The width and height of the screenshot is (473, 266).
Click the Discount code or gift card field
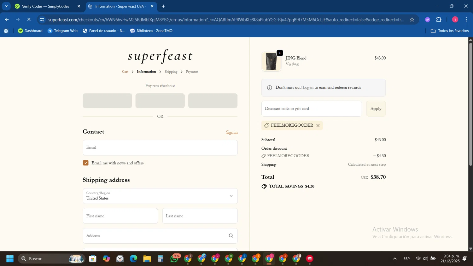coord(312,109)
